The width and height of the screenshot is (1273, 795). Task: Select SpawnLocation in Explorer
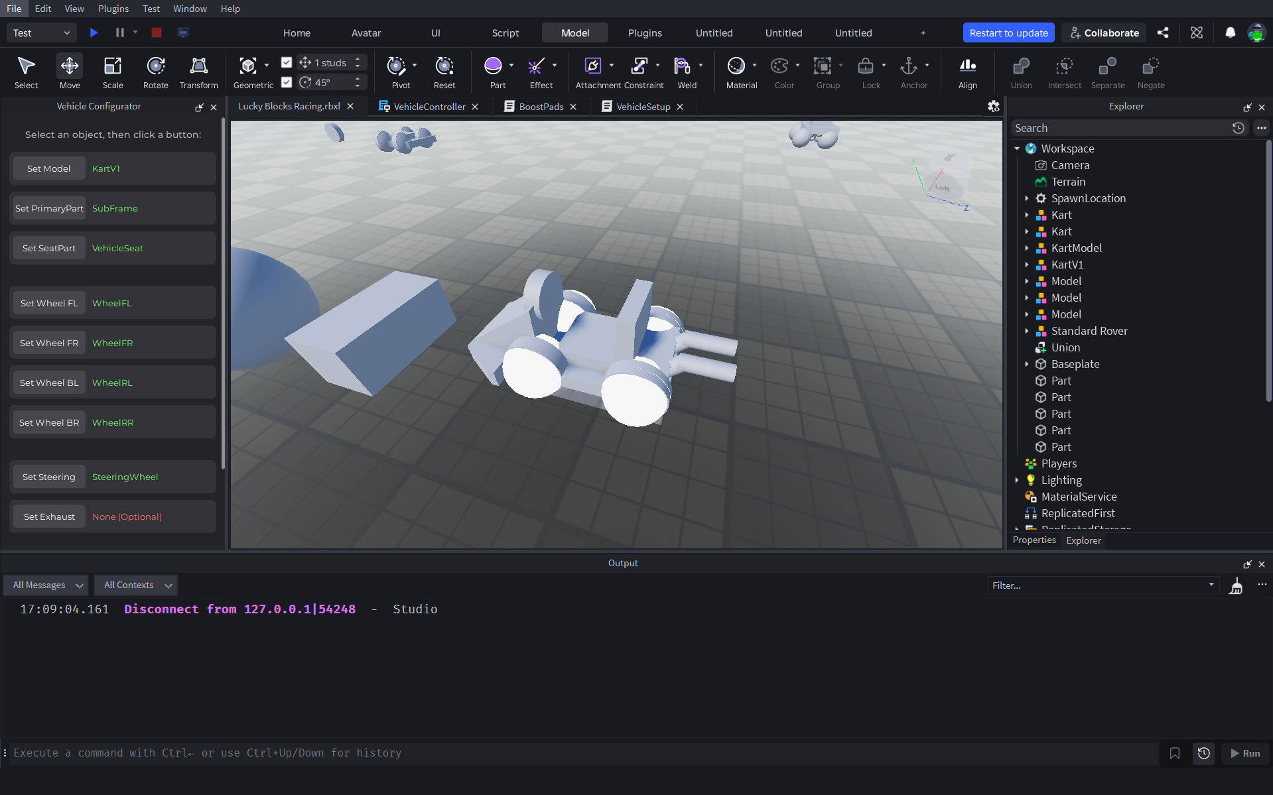coord(1088,198)
